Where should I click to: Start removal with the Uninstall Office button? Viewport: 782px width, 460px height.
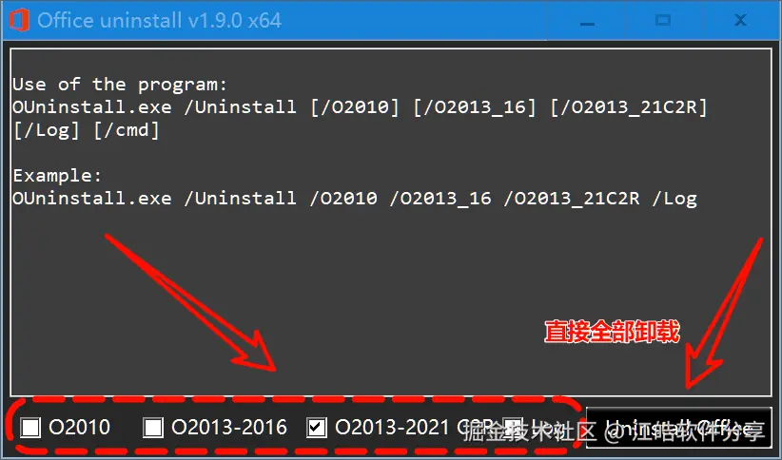[x=678, y=428]
